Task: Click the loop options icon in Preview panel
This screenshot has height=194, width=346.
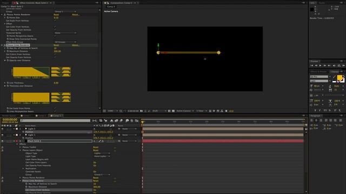Action: pyautogui.click(x=339, y=66)
